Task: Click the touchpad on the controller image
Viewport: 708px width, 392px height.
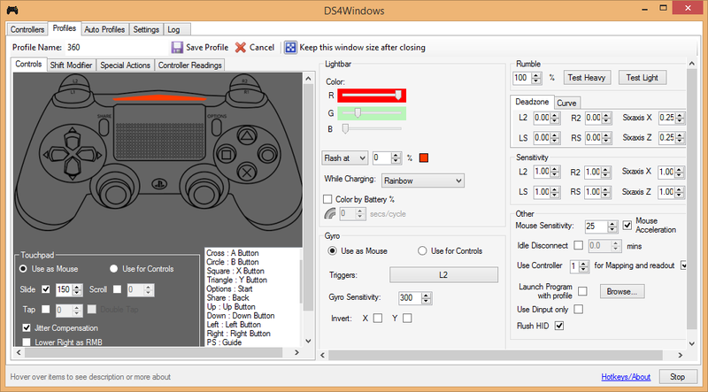Action: (x=160, y=132)
